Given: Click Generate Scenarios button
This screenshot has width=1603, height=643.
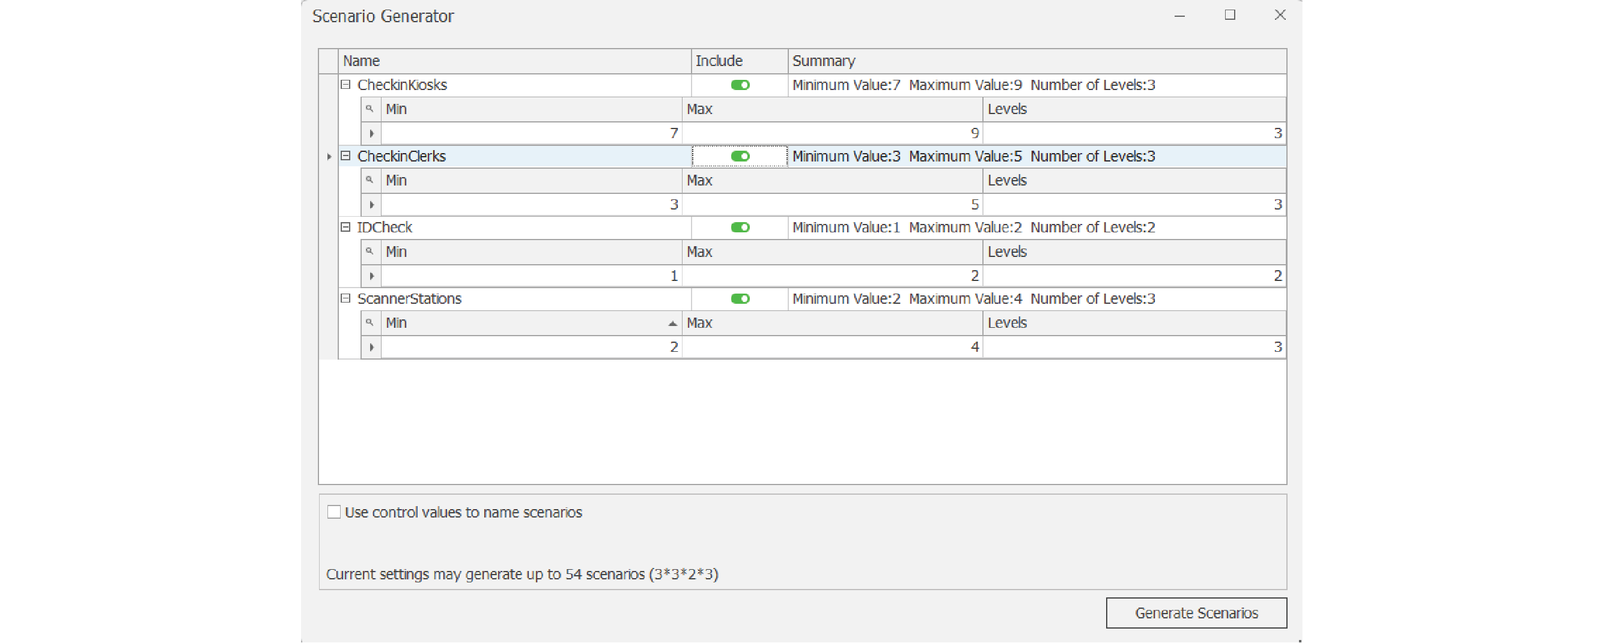Looking at the screenshot, I should coord(1196,612).
